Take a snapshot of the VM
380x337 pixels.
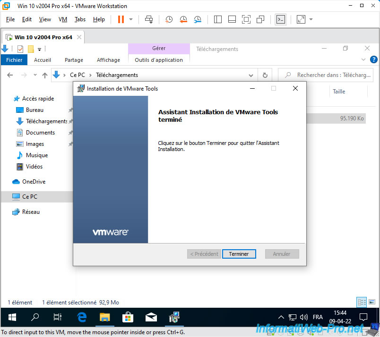click(x=169, y=19)
